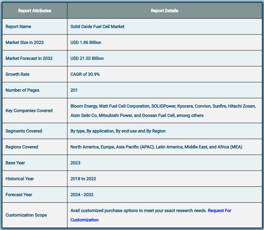Click the Number of Pages label

[x=22, y=90]
